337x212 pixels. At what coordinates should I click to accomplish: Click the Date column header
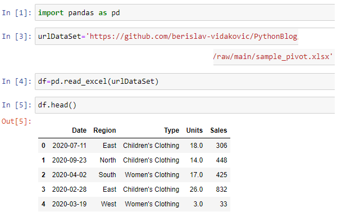click(79, 130)
